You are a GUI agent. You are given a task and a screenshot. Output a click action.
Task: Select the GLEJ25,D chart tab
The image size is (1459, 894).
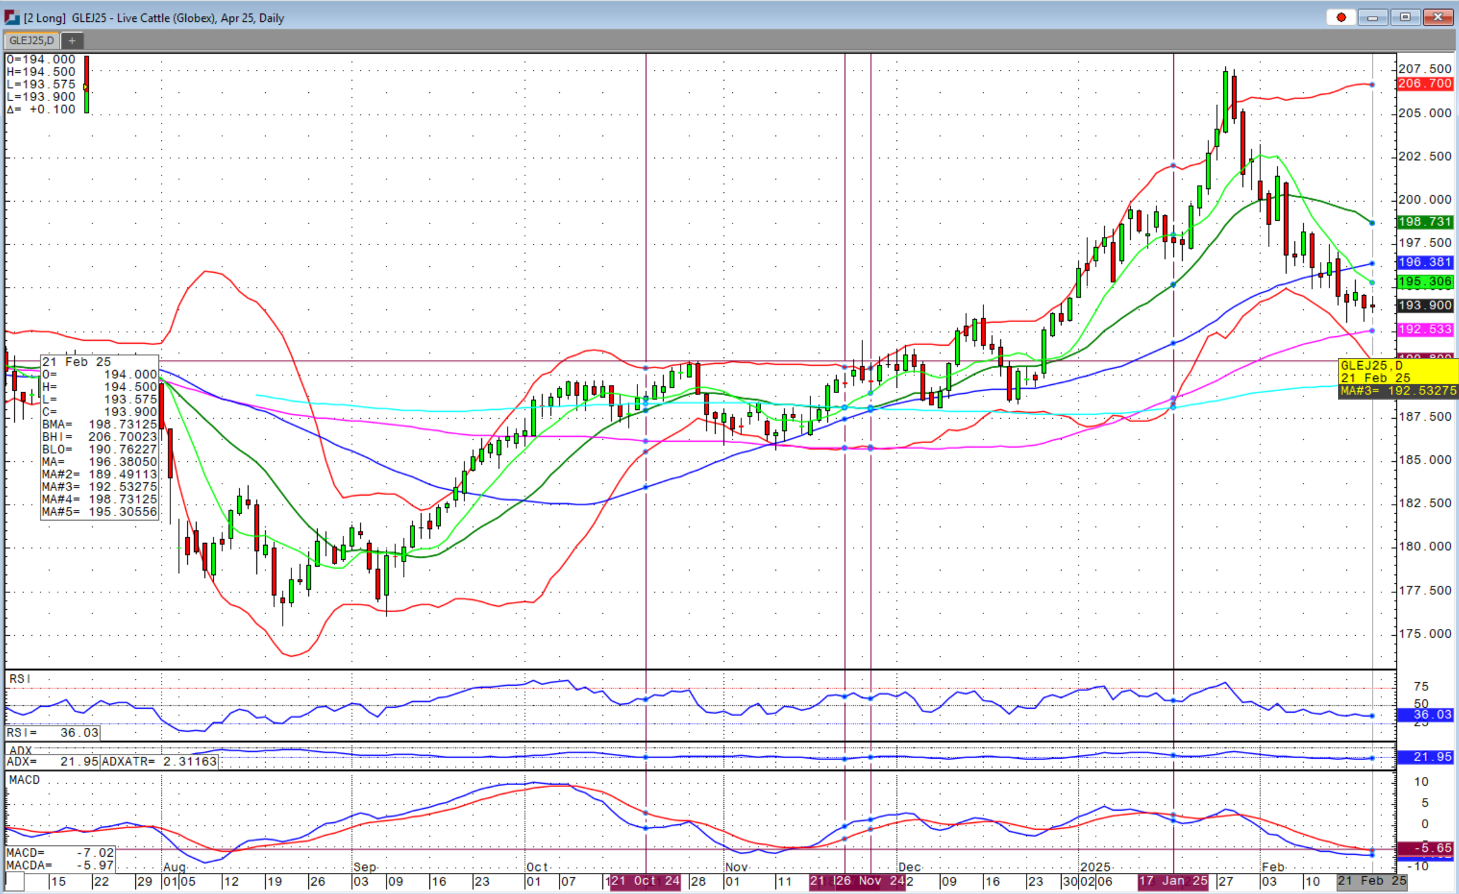pyautogui.click(x=31, y=41)
